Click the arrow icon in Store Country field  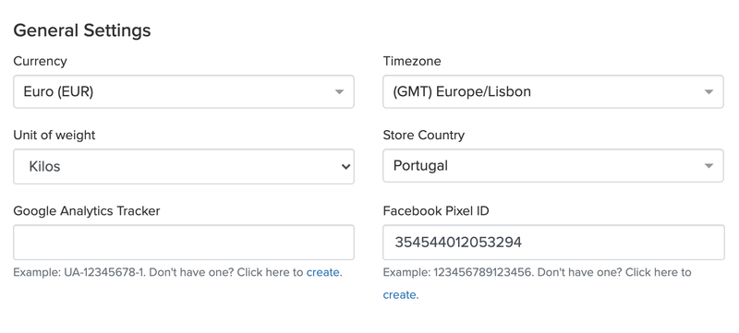709,166
